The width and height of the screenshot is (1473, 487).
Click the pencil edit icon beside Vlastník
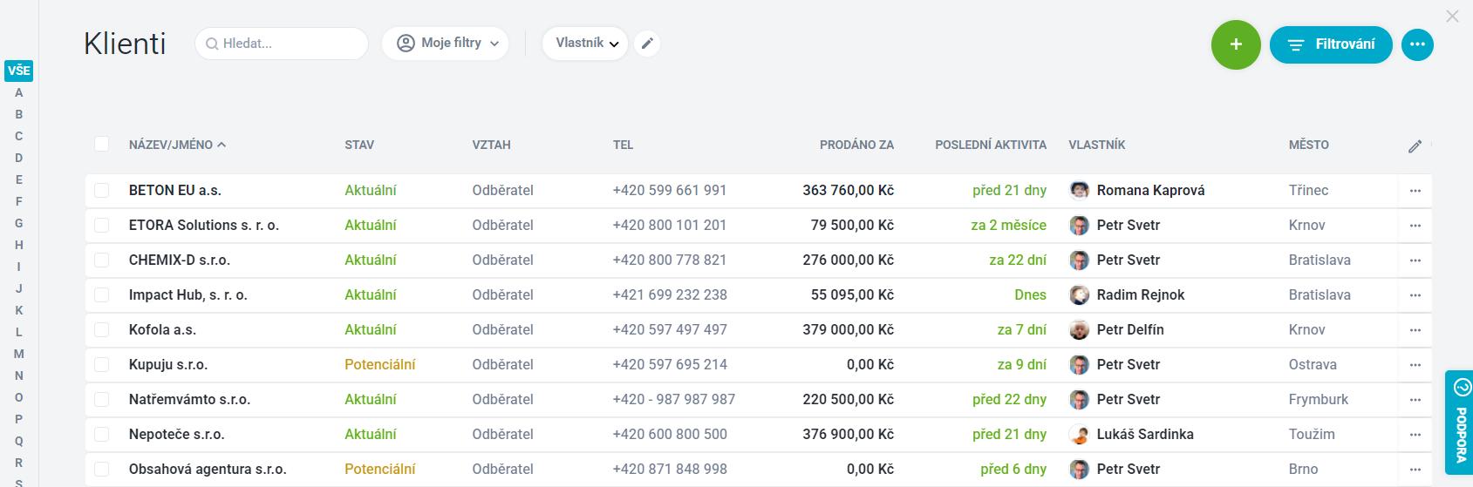(646, 43)
